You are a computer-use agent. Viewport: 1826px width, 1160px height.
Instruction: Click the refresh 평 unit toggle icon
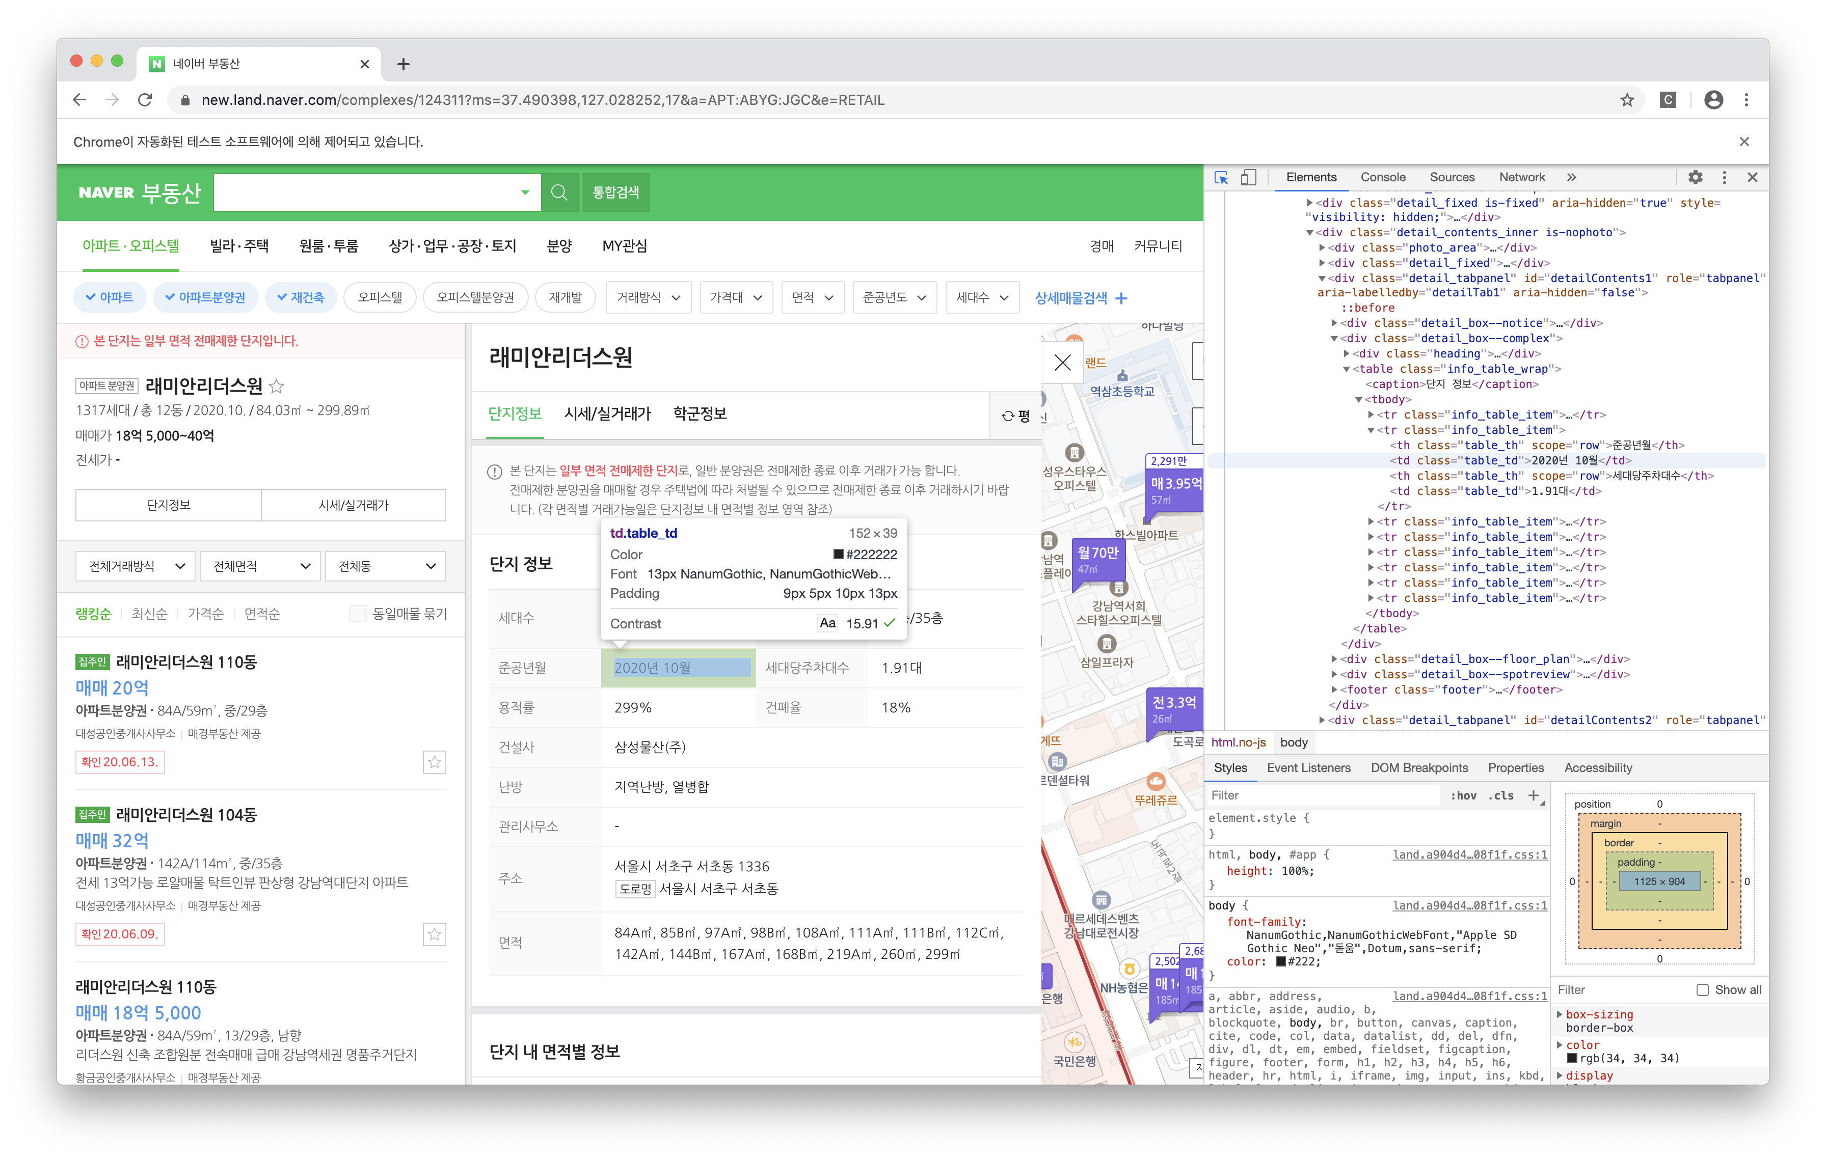[x=1015, y=416]
